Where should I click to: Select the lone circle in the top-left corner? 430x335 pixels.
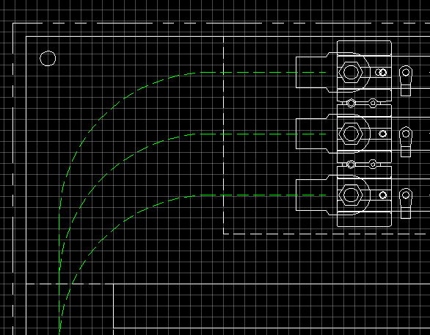pyautogui.click(x=48, y=58)
